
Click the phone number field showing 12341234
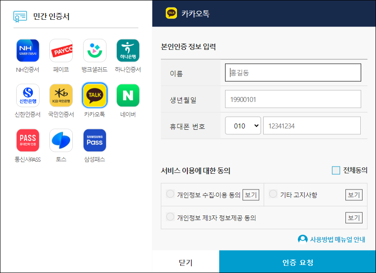312,126
